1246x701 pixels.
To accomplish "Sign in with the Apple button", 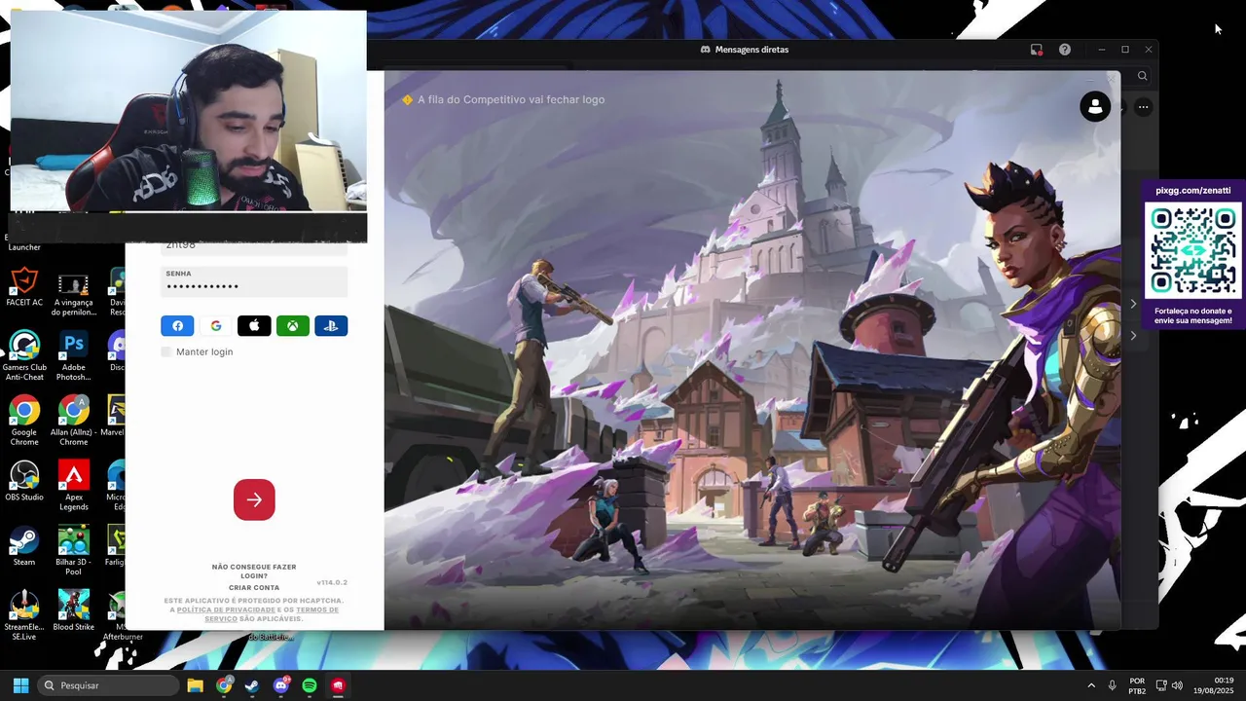I will coord(254,326).
